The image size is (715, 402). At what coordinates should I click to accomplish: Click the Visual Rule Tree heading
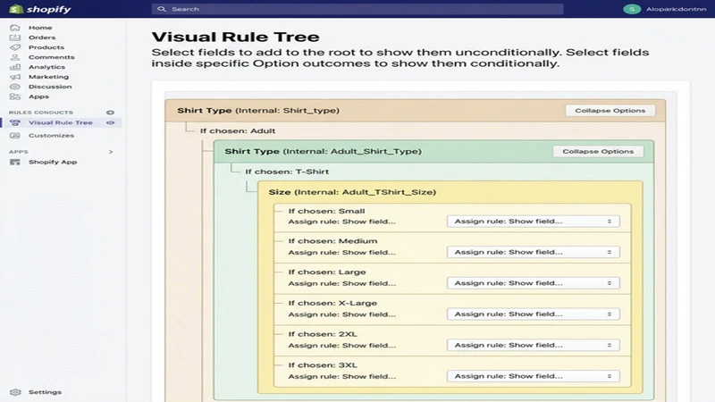(235, 37)
